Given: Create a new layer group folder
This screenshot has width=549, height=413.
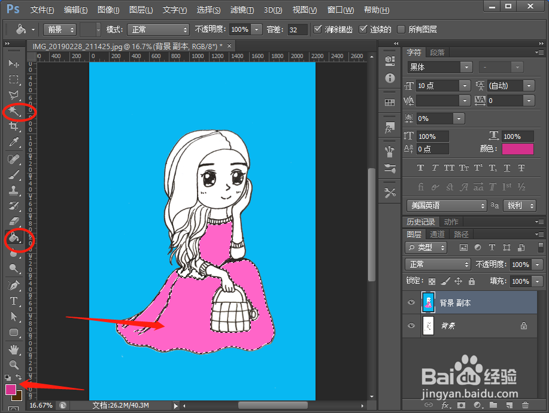Looking at the screenshot, I should pos(493,405).
